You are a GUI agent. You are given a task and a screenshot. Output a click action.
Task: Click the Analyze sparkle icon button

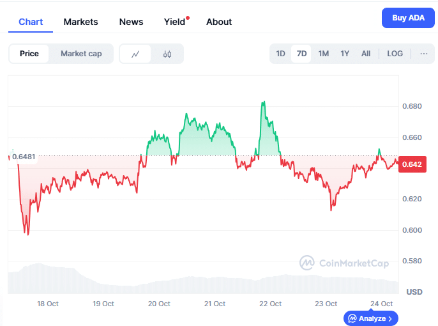371,318
